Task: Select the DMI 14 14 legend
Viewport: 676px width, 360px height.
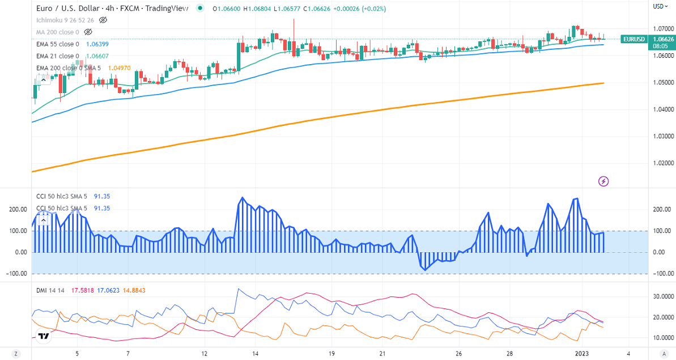Action: coord(50,291)
